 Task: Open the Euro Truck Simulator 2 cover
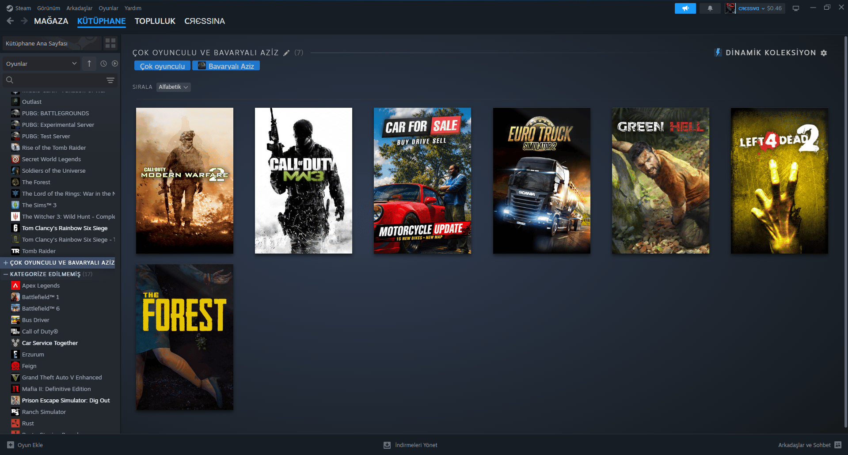pos(542,181)
